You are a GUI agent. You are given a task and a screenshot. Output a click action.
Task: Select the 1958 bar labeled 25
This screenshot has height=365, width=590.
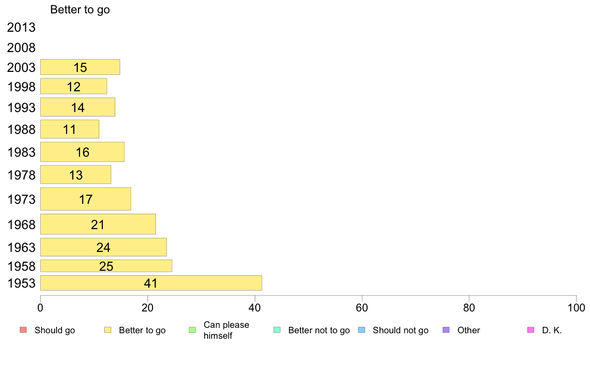coord(106,266)
